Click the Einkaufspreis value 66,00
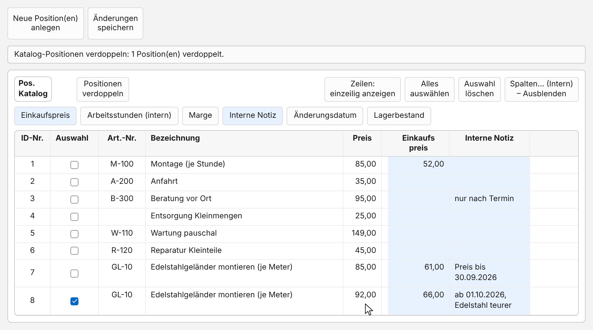Viewport: 593px width, 330px height. (x=434, y=295)
